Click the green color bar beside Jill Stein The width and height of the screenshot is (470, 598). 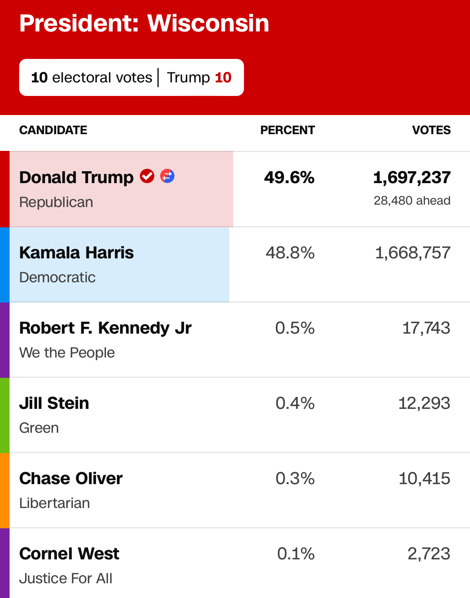click(5, 415)
